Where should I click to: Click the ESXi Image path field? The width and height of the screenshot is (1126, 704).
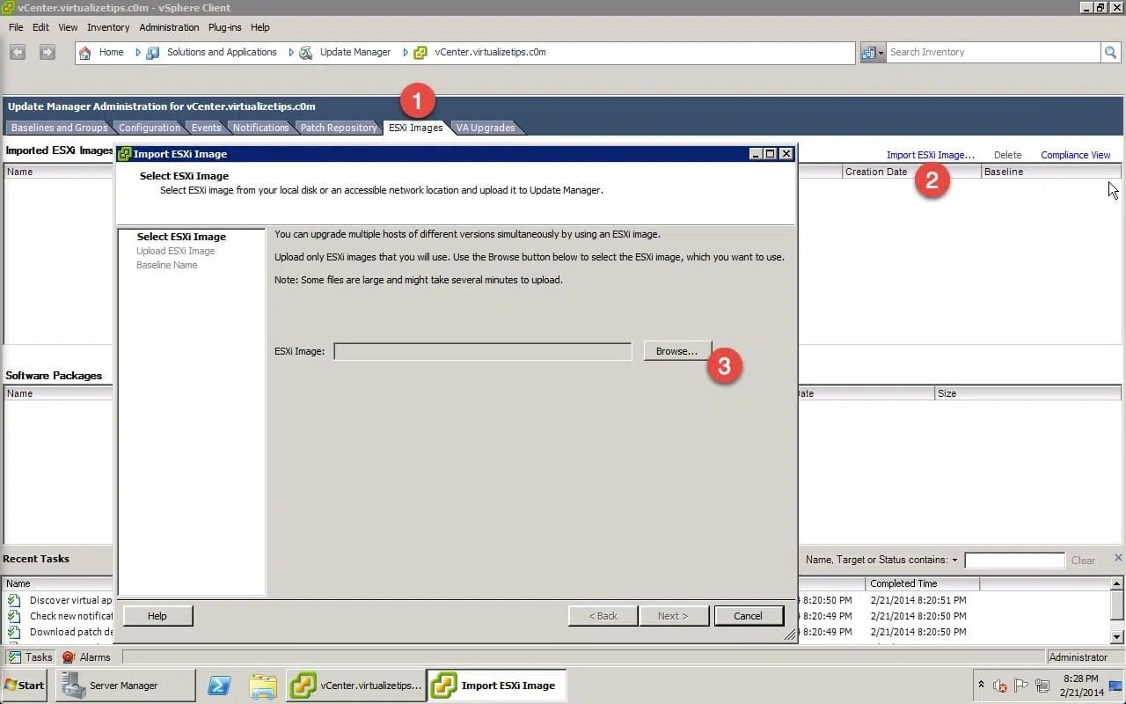(x=483, y=351)
